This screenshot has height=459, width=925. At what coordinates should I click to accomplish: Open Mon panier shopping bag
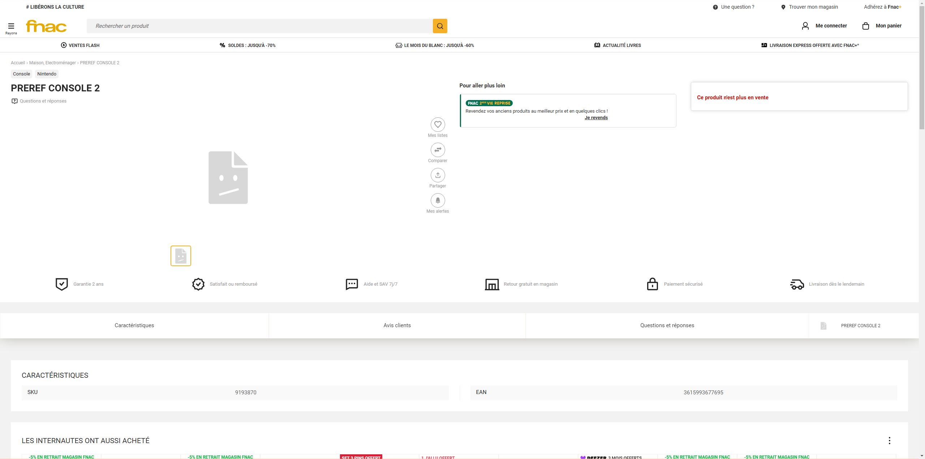click(866, 26)
